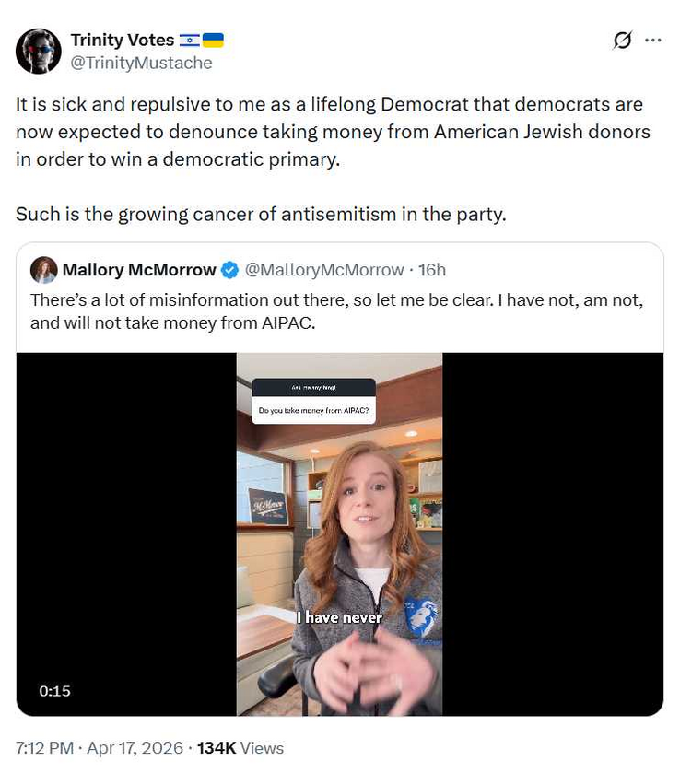Viewport: 680px width, 773px height.
Task: Open quoted post text about misinformation
Action: pyautogui.click(x=339, y=310)
